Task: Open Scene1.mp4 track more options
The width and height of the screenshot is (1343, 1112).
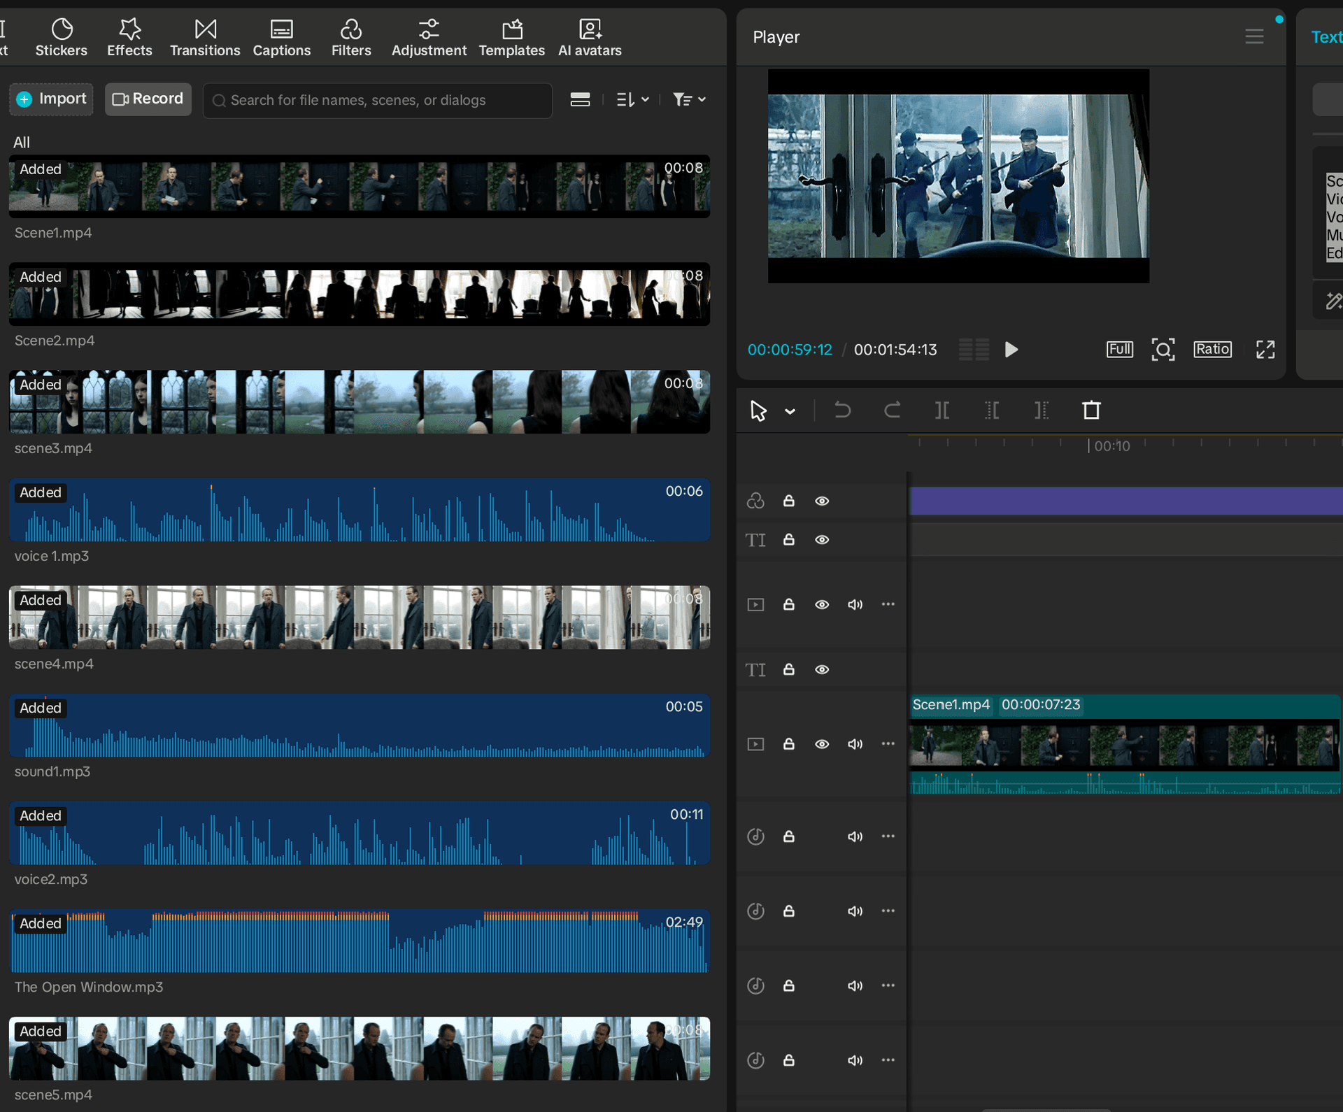Action: point(888,743)
